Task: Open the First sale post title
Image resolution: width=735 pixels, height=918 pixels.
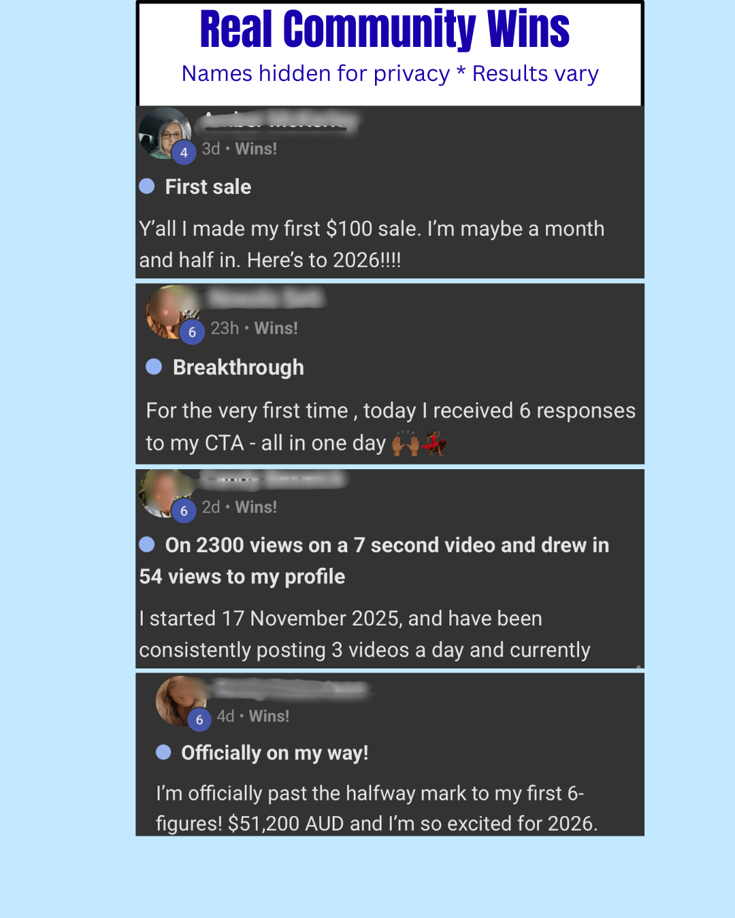Action: click(208, 187)
